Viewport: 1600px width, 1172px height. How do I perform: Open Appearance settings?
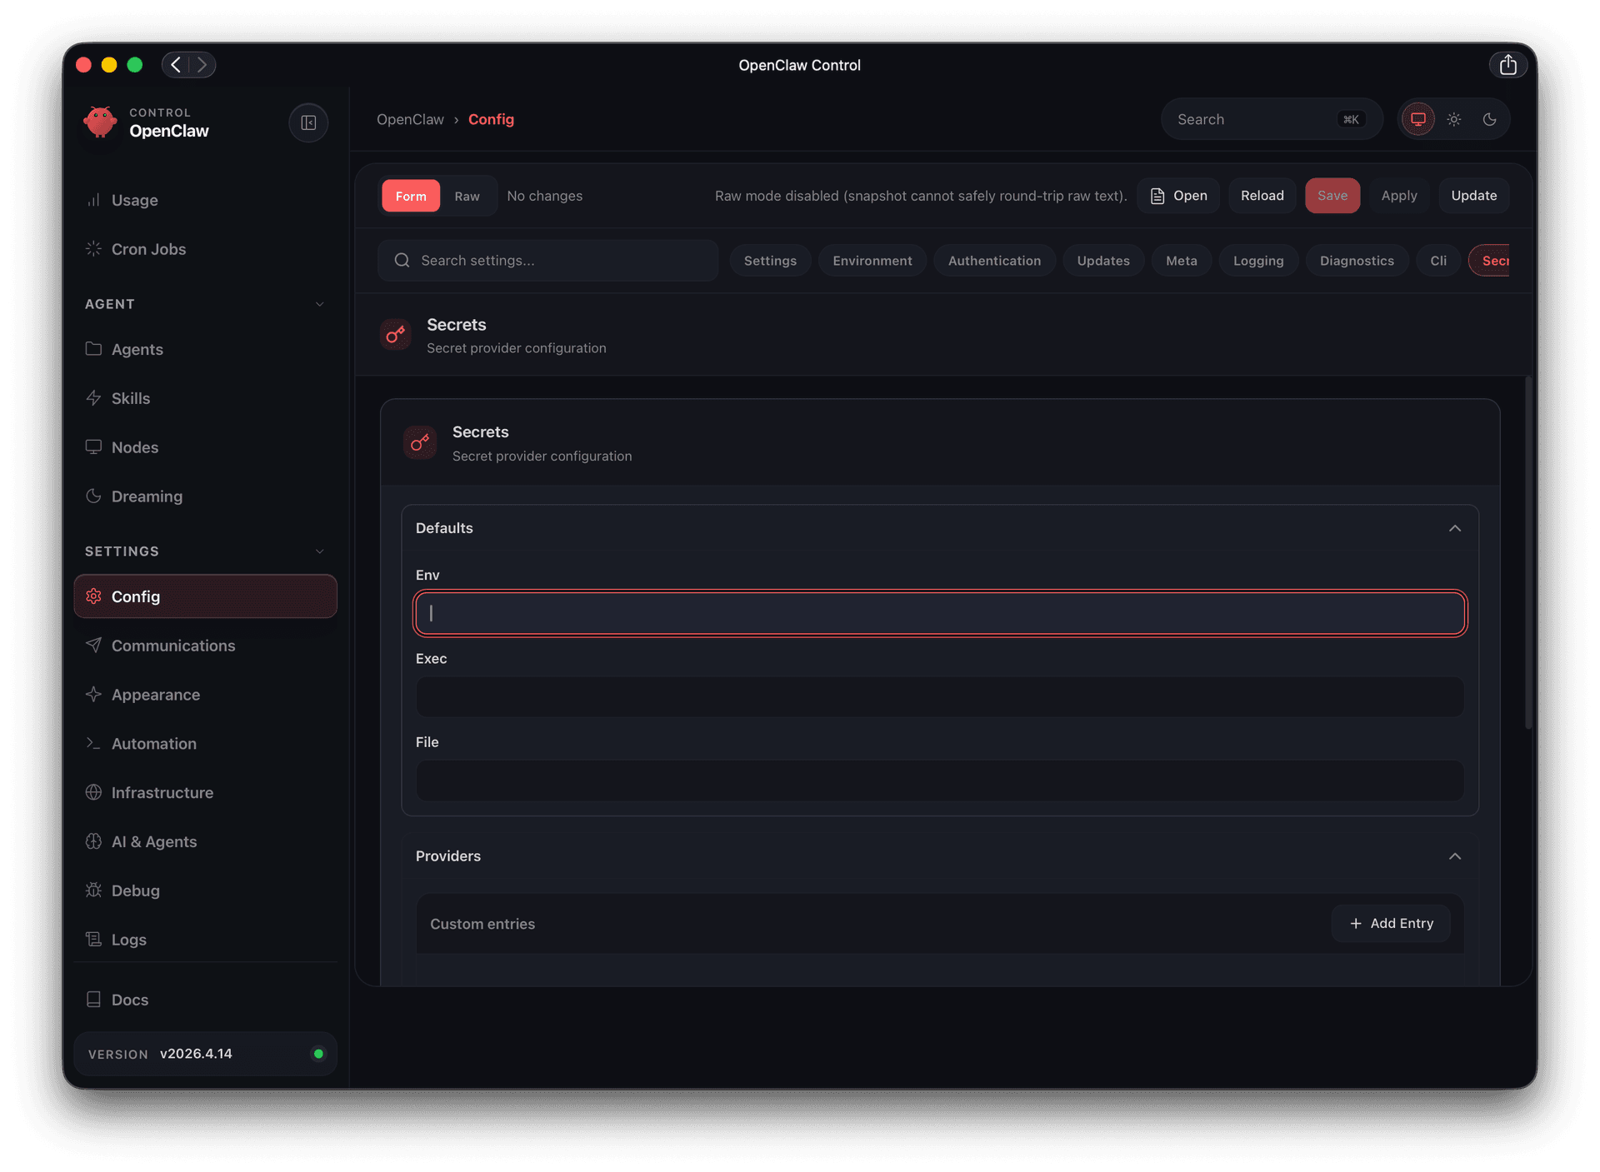click(x=205, y=695)
